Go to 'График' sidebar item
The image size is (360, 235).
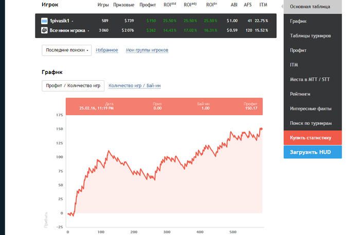pyautogui.click(x=298, y=22)
